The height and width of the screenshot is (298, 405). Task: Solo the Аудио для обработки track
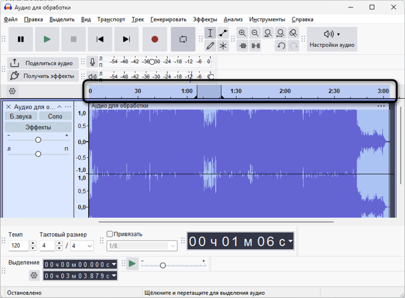55,116
